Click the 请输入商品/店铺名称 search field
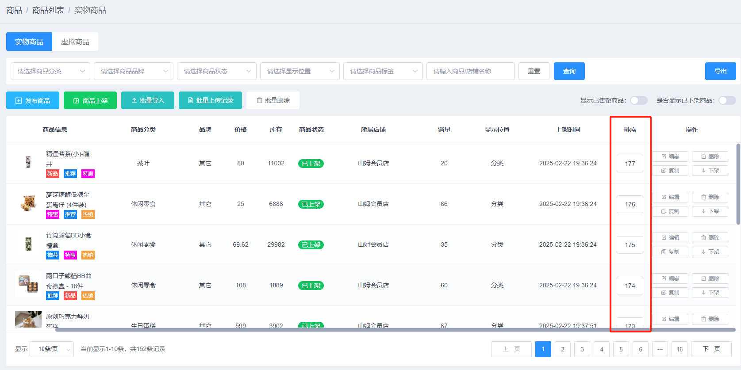This screenshot has width=741, height=370. pos(470,71)
